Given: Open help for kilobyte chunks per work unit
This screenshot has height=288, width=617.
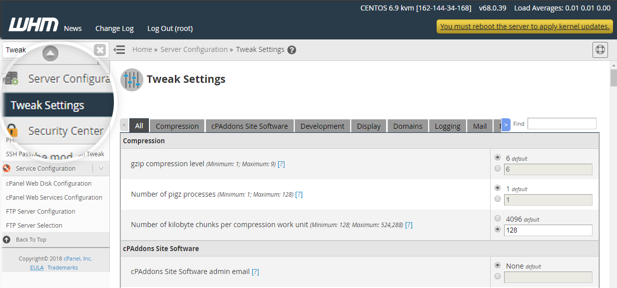Looking at the screenshot, I should tap(409, 225).
